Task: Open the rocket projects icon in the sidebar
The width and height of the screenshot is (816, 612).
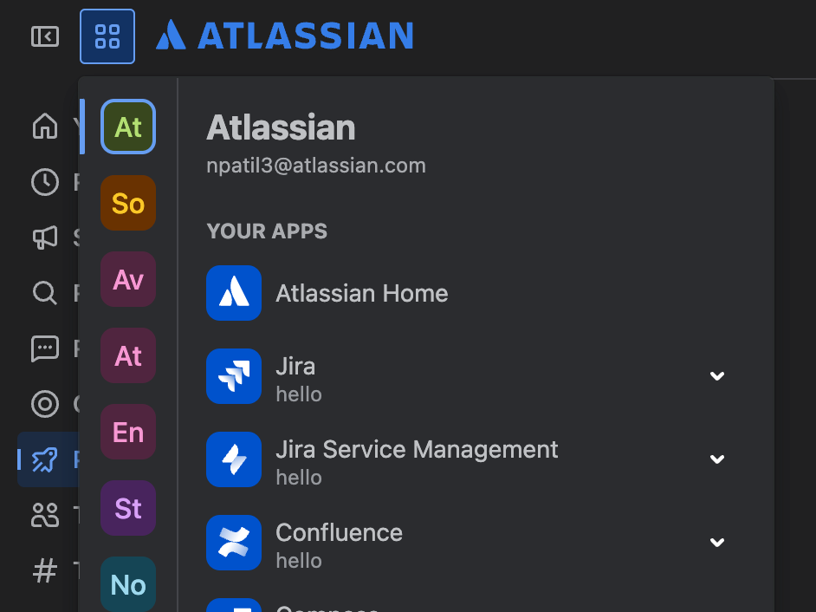Action: coord(45,459)
